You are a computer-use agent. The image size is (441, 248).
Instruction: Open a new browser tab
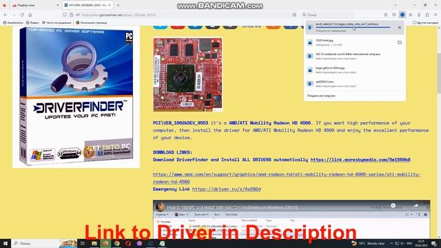pos(118,5)
